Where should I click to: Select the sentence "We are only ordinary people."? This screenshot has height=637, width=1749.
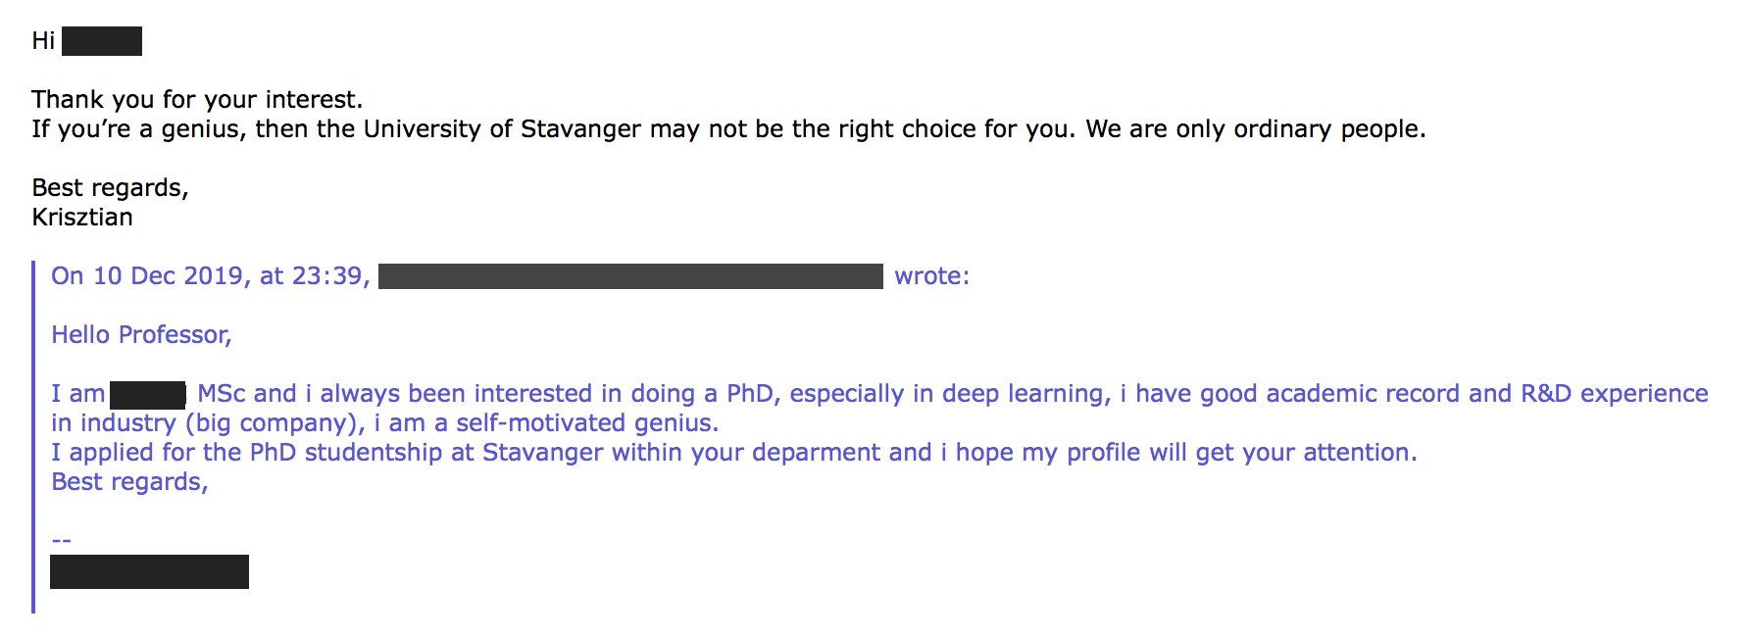point(1255,129)
